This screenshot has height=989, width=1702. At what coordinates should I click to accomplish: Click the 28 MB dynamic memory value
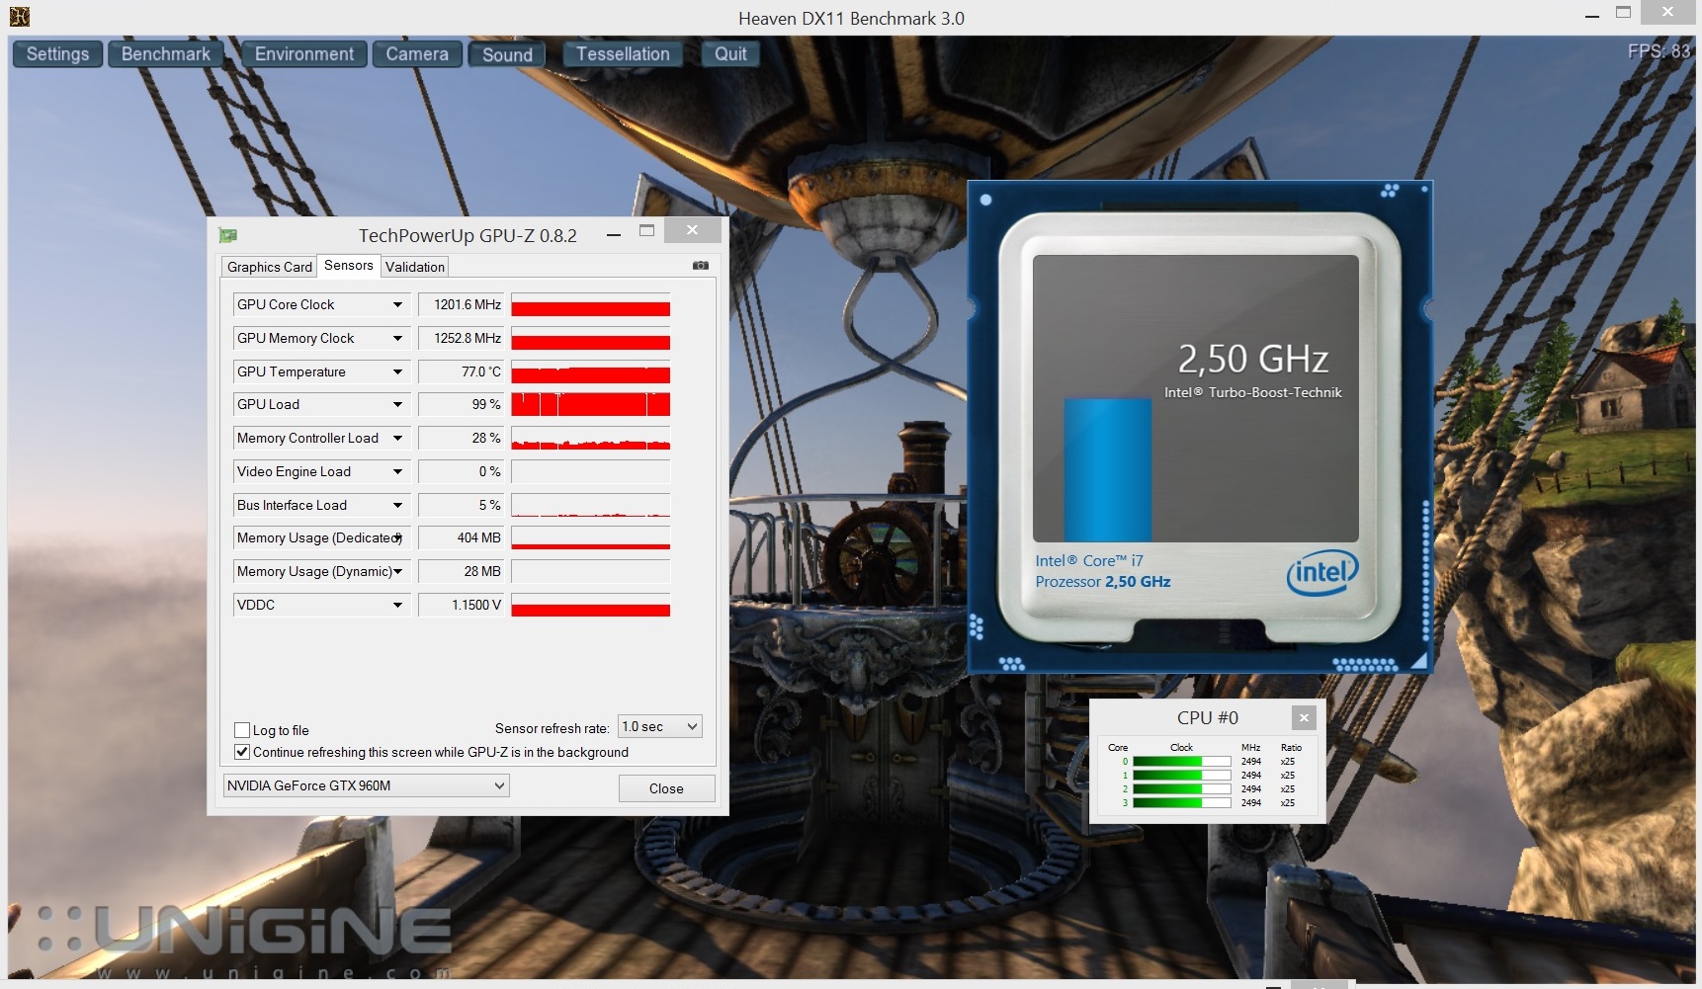(462, 571)
